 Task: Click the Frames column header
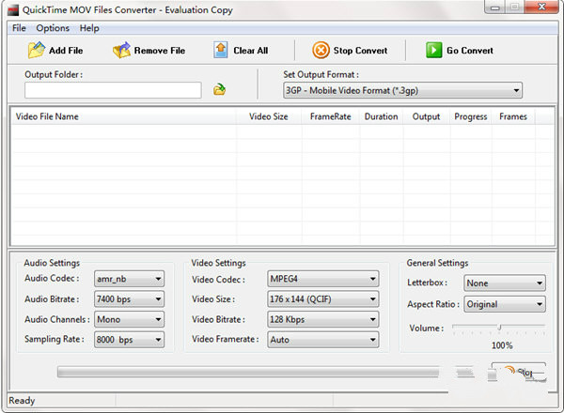(513, 116)
